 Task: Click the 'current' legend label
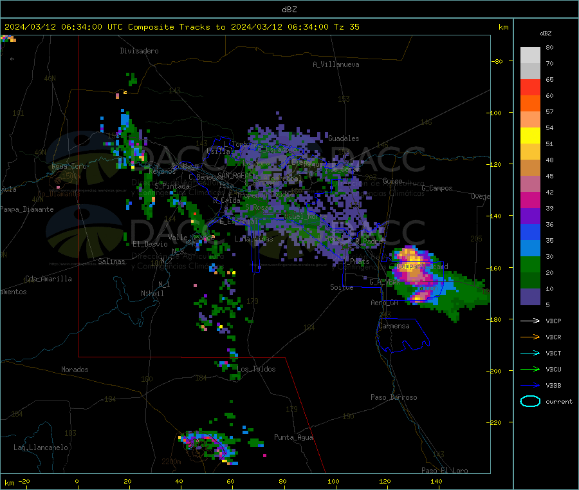pos(559,402)
